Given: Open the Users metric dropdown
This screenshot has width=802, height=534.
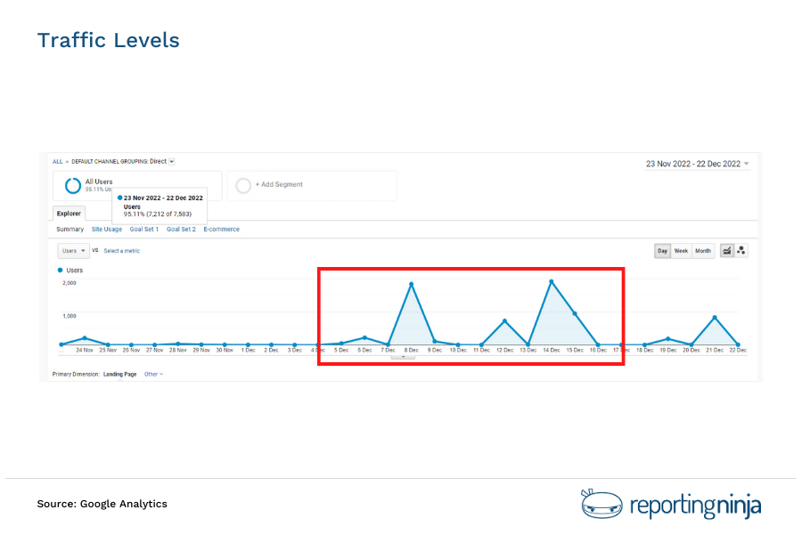Looking at the screenshot, I should tap(73, 251).
